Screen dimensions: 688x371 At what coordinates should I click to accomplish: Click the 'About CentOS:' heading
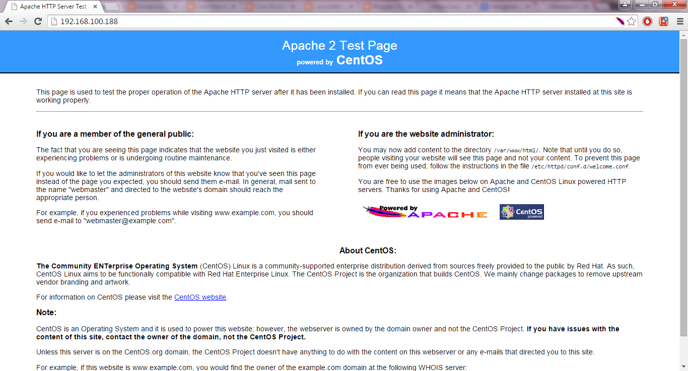(368, 250)
